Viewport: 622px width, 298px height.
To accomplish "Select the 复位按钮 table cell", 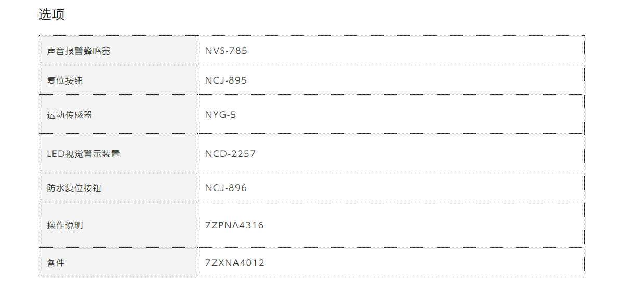I will [x=118, y=80].
